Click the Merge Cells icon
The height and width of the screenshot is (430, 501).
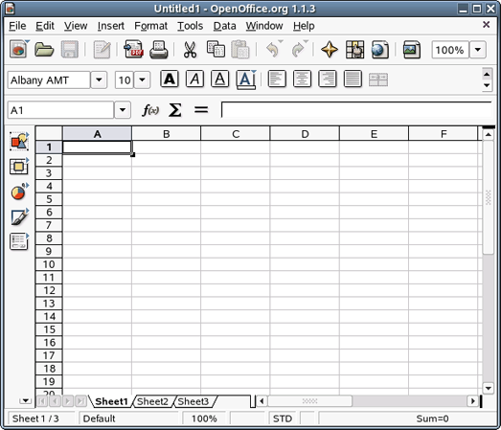pyautogui.click(x=378, y=79)
